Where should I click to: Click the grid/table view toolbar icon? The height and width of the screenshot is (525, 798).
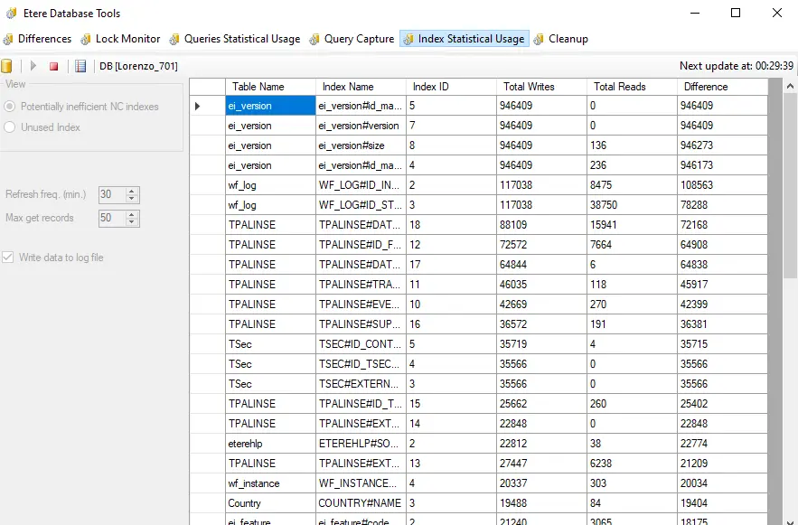tap(80, 66)
